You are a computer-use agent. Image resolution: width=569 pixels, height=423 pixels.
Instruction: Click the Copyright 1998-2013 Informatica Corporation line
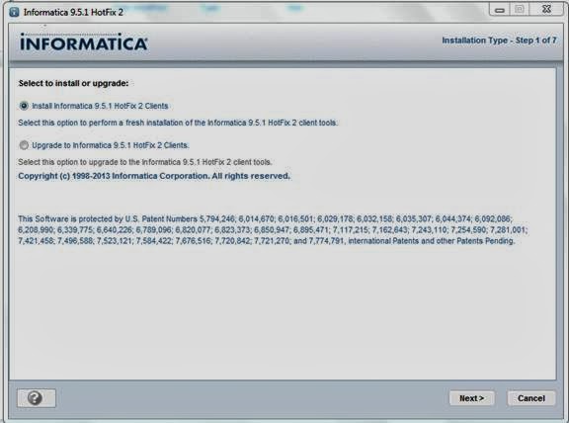[154, 176]
